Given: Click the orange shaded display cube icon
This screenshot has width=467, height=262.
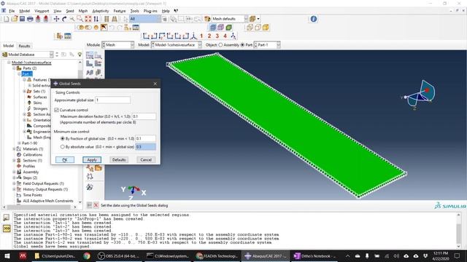Looking at the screenshot, I should (x=266, y=28).
